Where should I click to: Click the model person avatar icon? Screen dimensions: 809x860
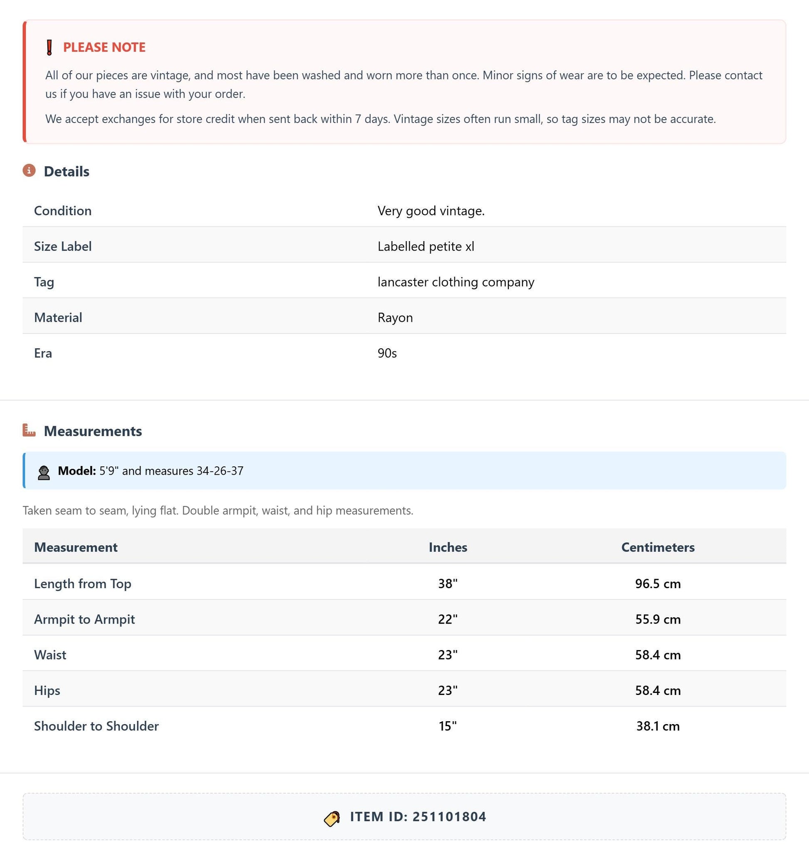(43, 472)
